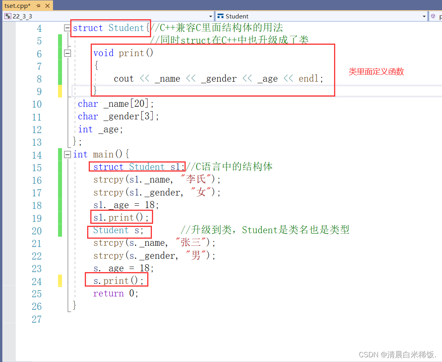Screen dimensions: 442x362
Task: Click the strcpy s._name line 21
Action: pos(155,243)
